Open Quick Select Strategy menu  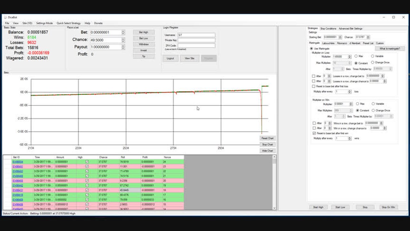69,23
